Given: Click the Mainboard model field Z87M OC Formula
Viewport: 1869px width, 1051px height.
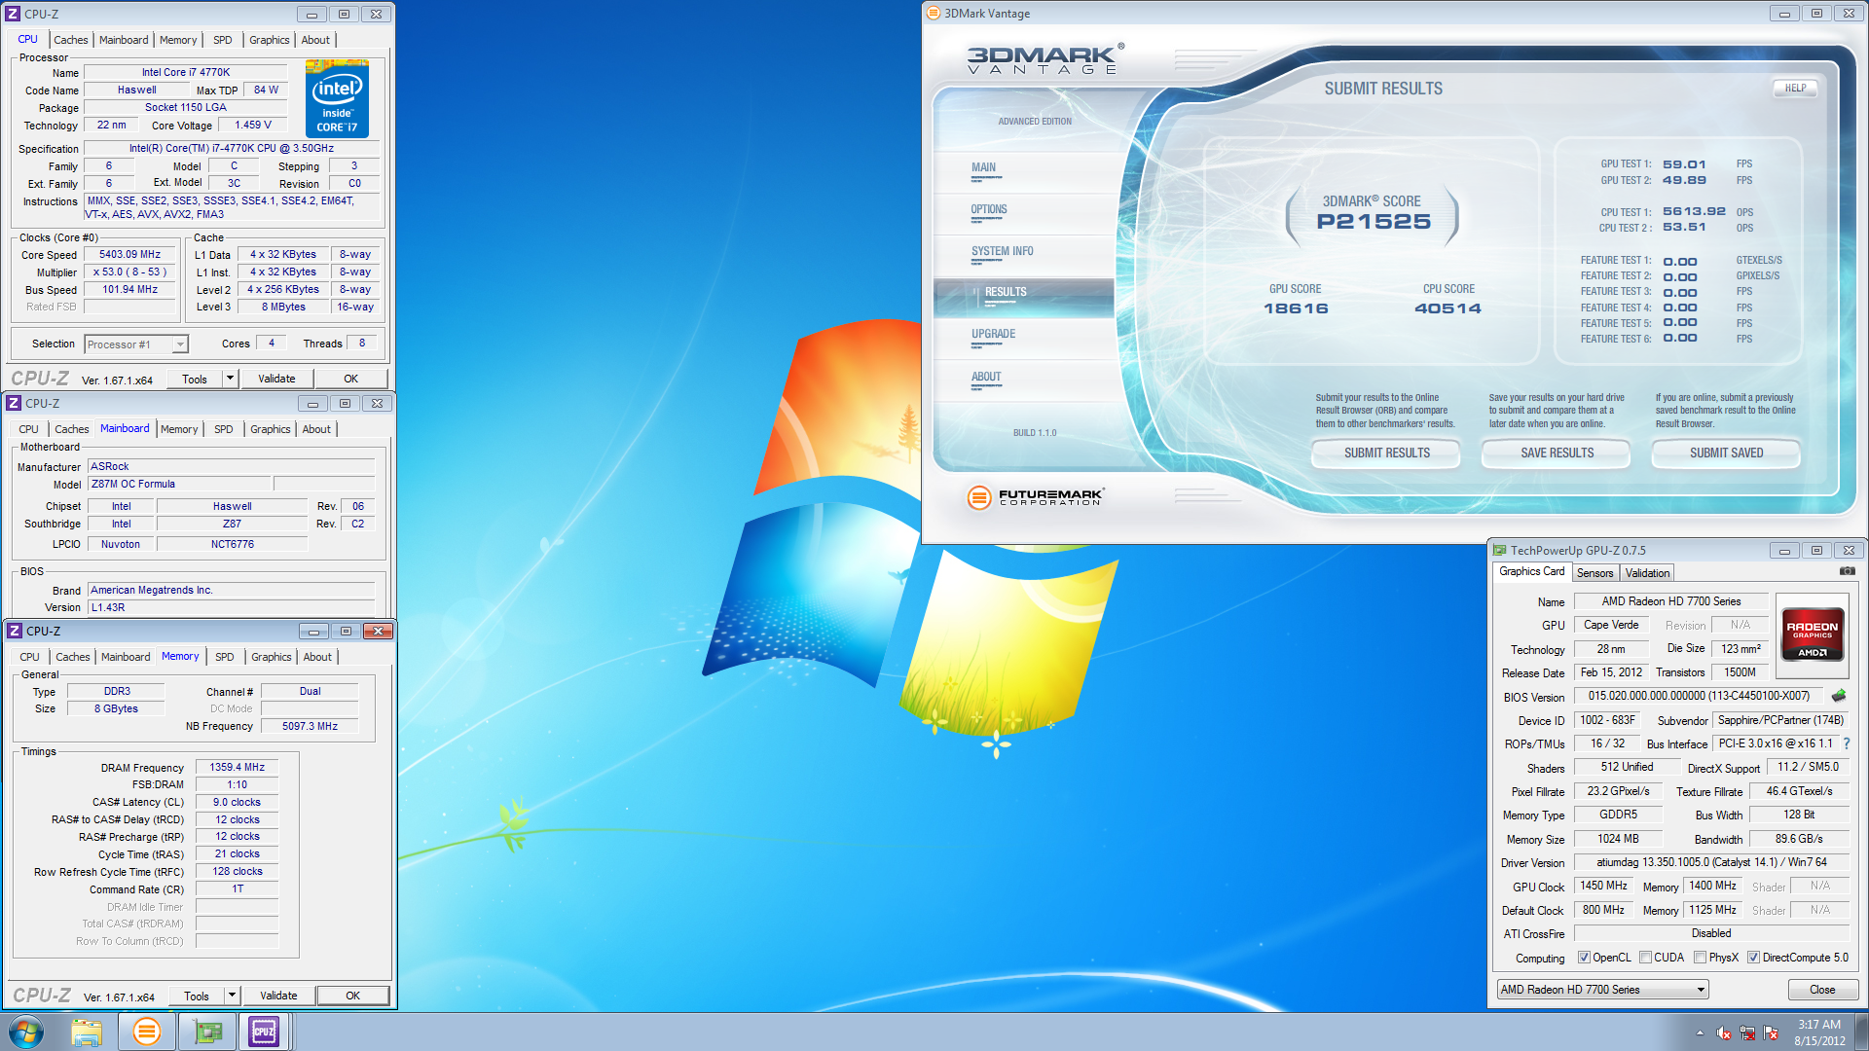Looking at the screenshot, I should coord(179,484).
